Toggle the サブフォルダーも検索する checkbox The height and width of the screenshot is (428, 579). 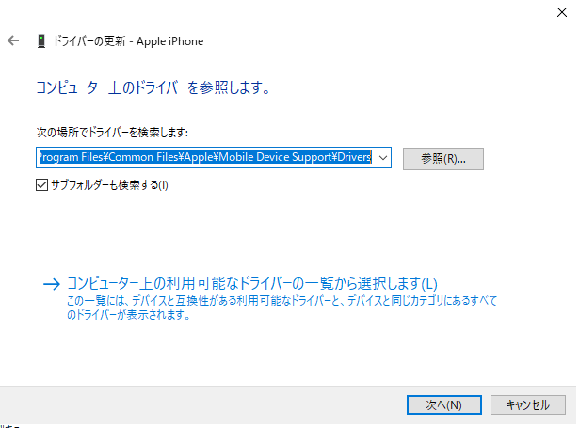pos(41,185)
